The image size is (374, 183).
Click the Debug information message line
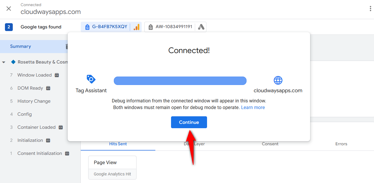[x=189, y=101]
